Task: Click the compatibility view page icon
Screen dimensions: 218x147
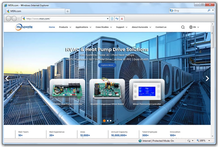Action: click(x=112, y=19)
